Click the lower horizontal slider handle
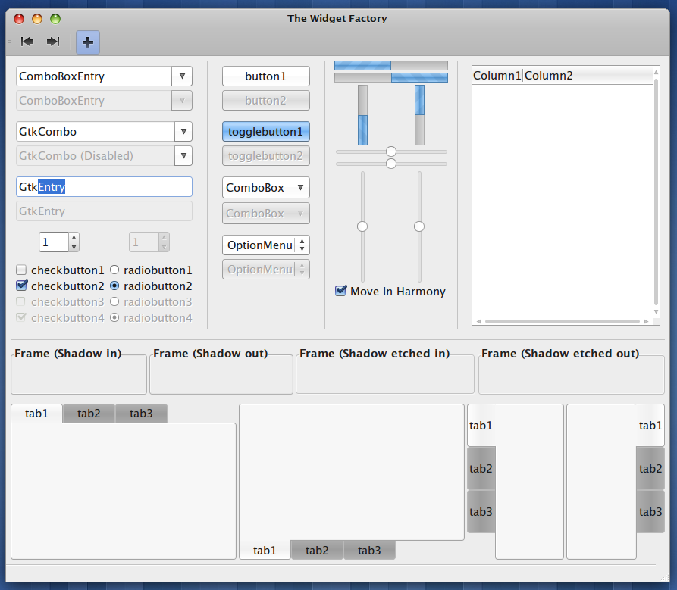677x590 pixels. tap(391, 164)
